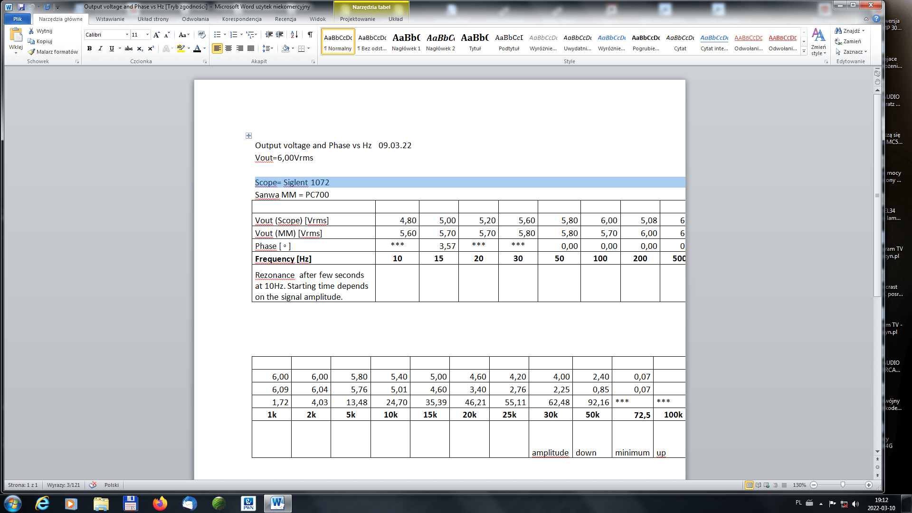Click the Change Styles (Zmień style) icon
This screenshot has height=513, width=912.
coord(818,42)
